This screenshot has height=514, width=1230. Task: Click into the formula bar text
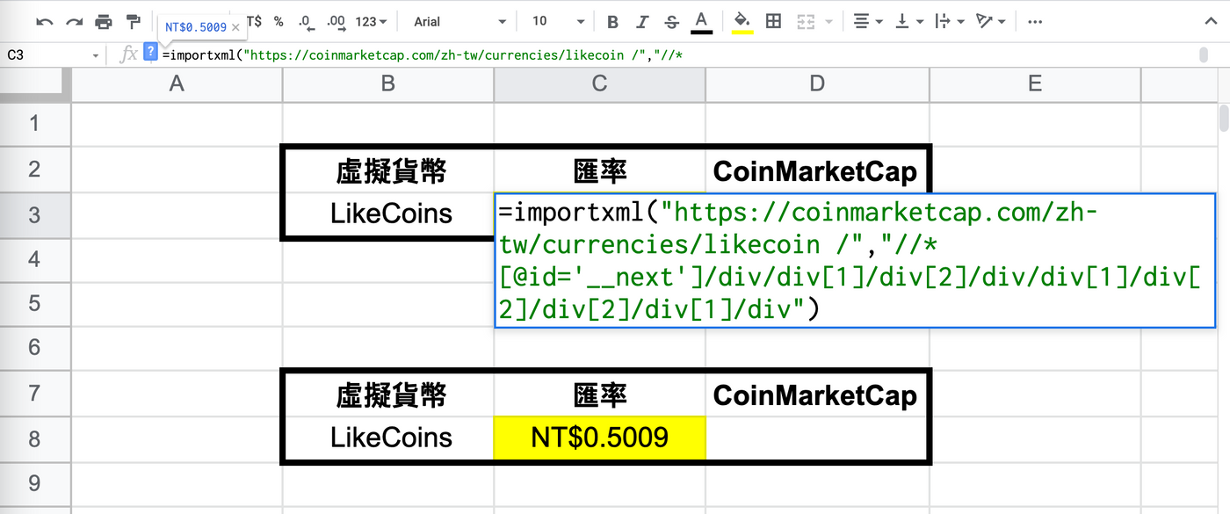[x=422, y=55]
